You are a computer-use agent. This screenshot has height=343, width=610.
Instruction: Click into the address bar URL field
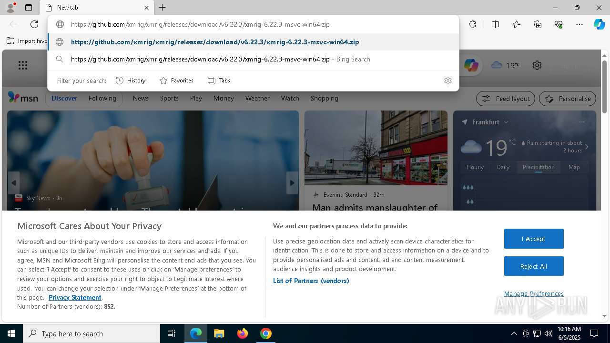[253, 24]
